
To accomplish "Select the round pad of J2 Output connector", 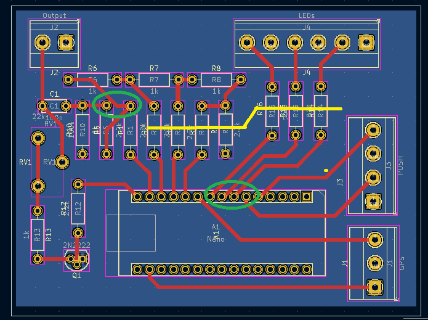I will 42,43.
